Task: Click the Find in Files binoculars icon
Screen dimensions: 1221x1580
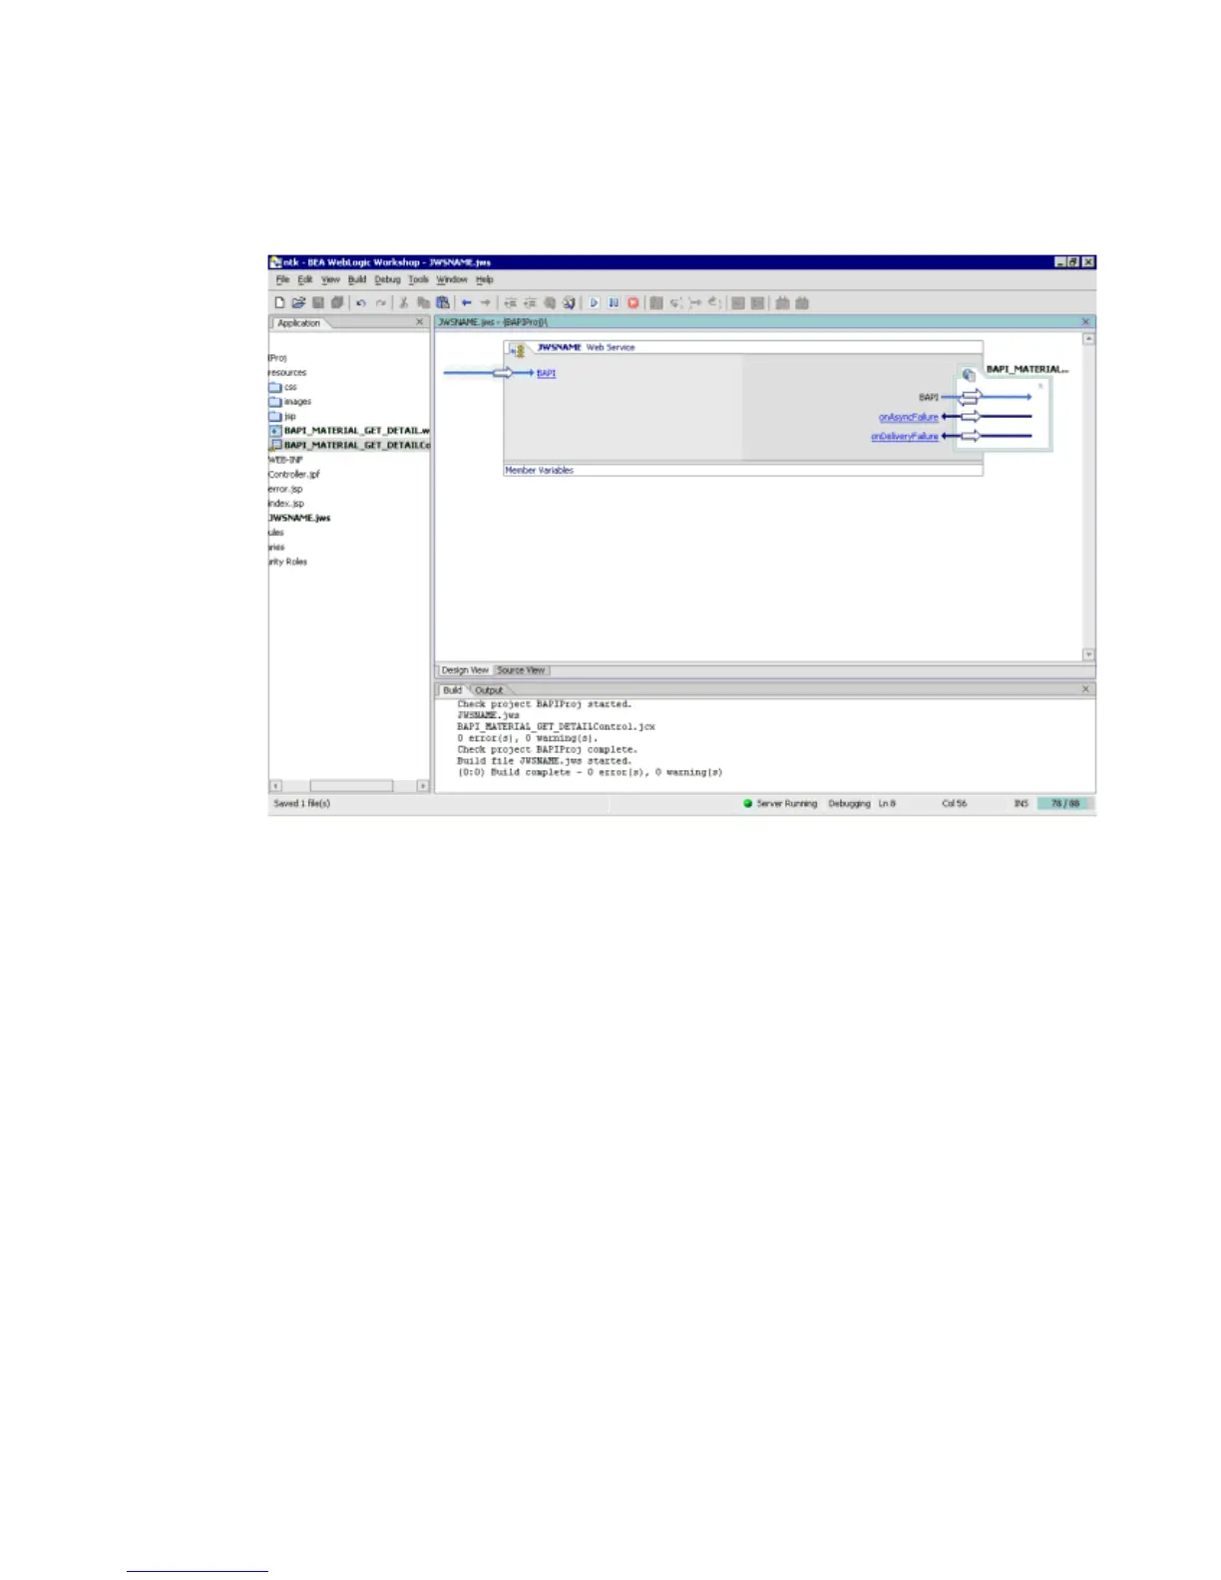Action: pyautogui.click(x=569, y=302)
